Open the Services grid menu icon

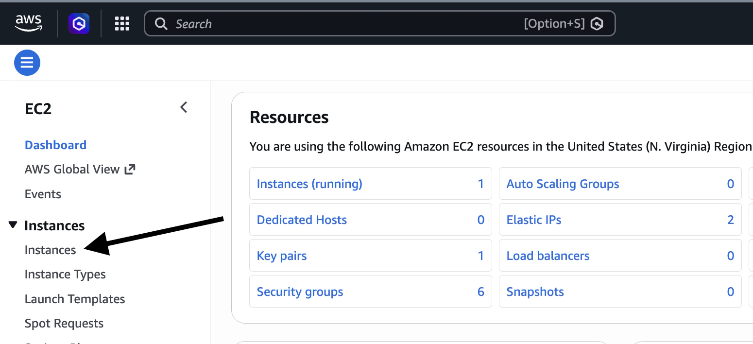point(122,23)
